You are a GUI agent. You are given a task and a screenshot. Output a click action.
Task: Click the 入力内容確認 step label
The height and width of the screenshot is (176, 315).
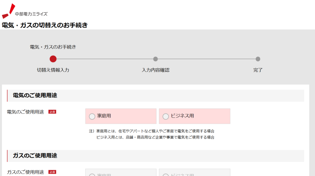155,70
